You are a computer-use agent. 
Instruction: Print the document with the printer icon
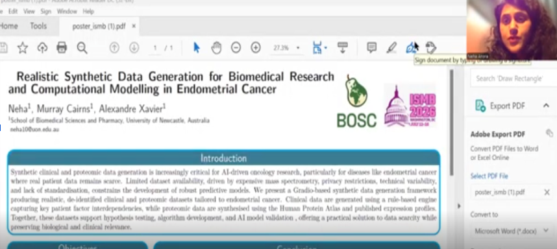(x=62, y=47)
